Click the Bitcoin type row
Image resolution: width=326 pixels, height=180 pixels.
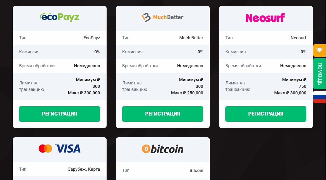tap(163, 170)
